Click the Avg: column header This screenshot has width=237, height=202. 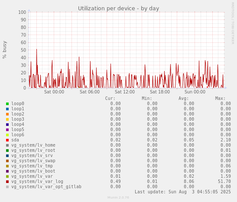(x=184, y=99)
